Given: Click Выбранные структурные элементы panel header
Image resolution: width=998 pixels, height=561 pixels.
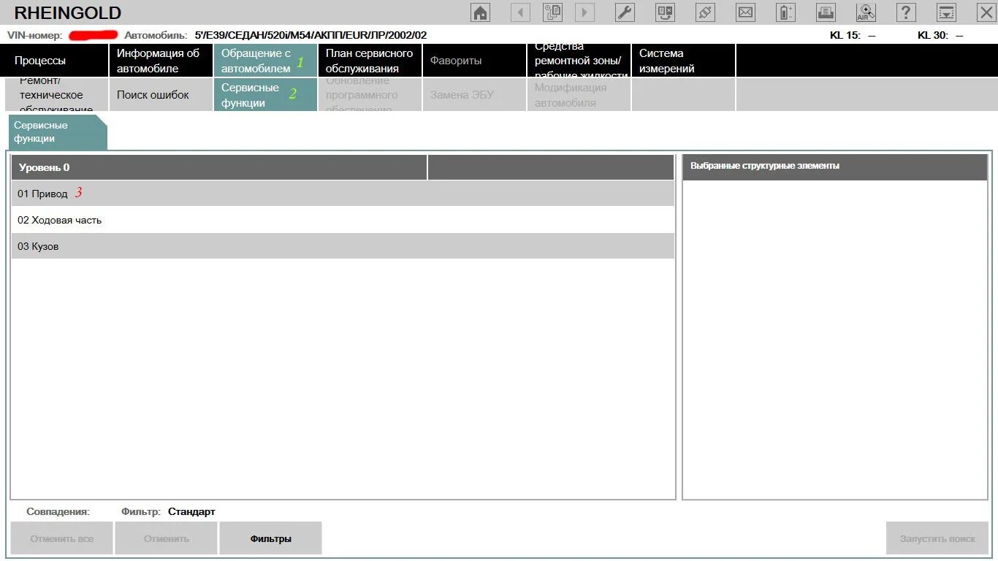Looking at the screenshot, I should point(834,167).
